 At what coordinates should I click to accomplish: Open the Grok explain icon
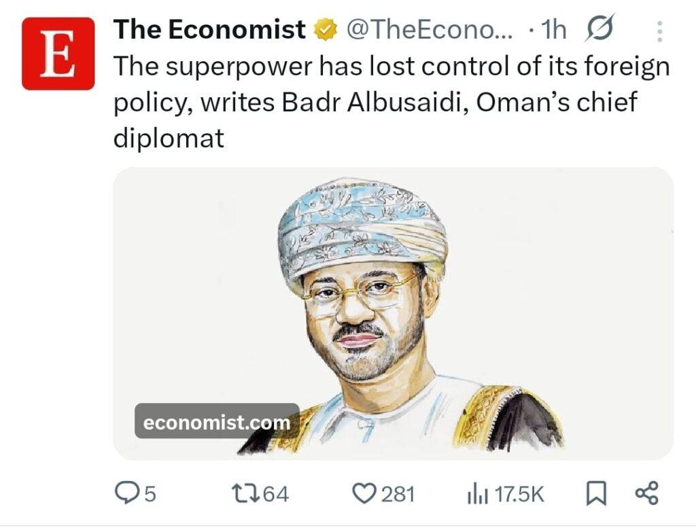pyautogui.click(x=599, y=30)
